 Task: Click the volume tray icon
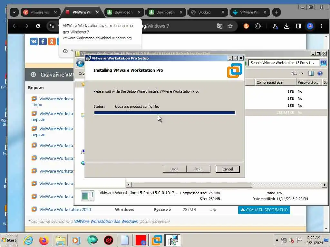[x=291, y=240]
